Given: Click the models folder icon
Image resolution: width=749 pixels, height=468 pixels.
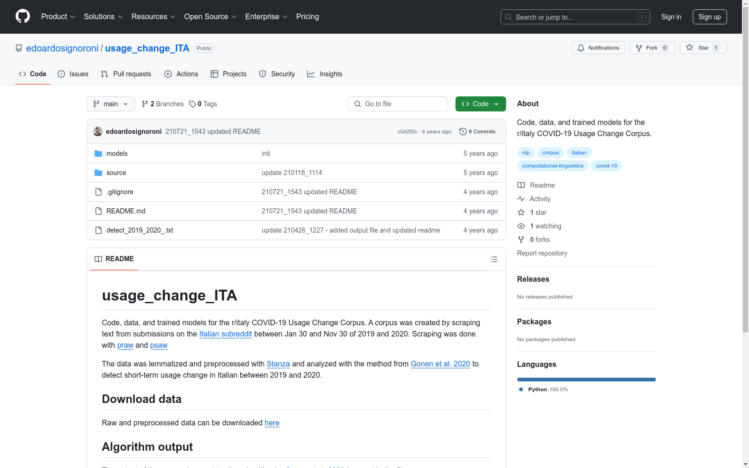Looking at the screenshot, I should [x=98, y=154].
